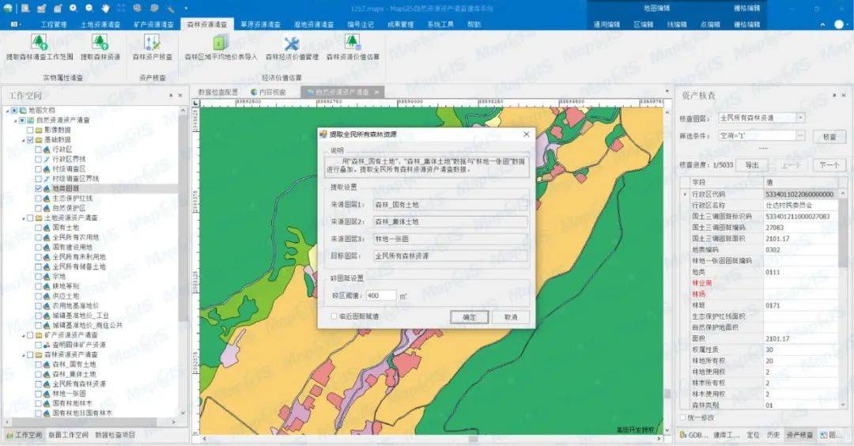Click the 提取森林资源 ribbon icon

coord(100,43)
